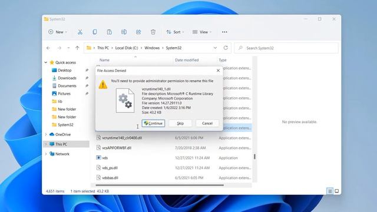The width and height of the screenshot is (377, 212).
Task: Cancel the rename operation
Action: pos(207,123)
